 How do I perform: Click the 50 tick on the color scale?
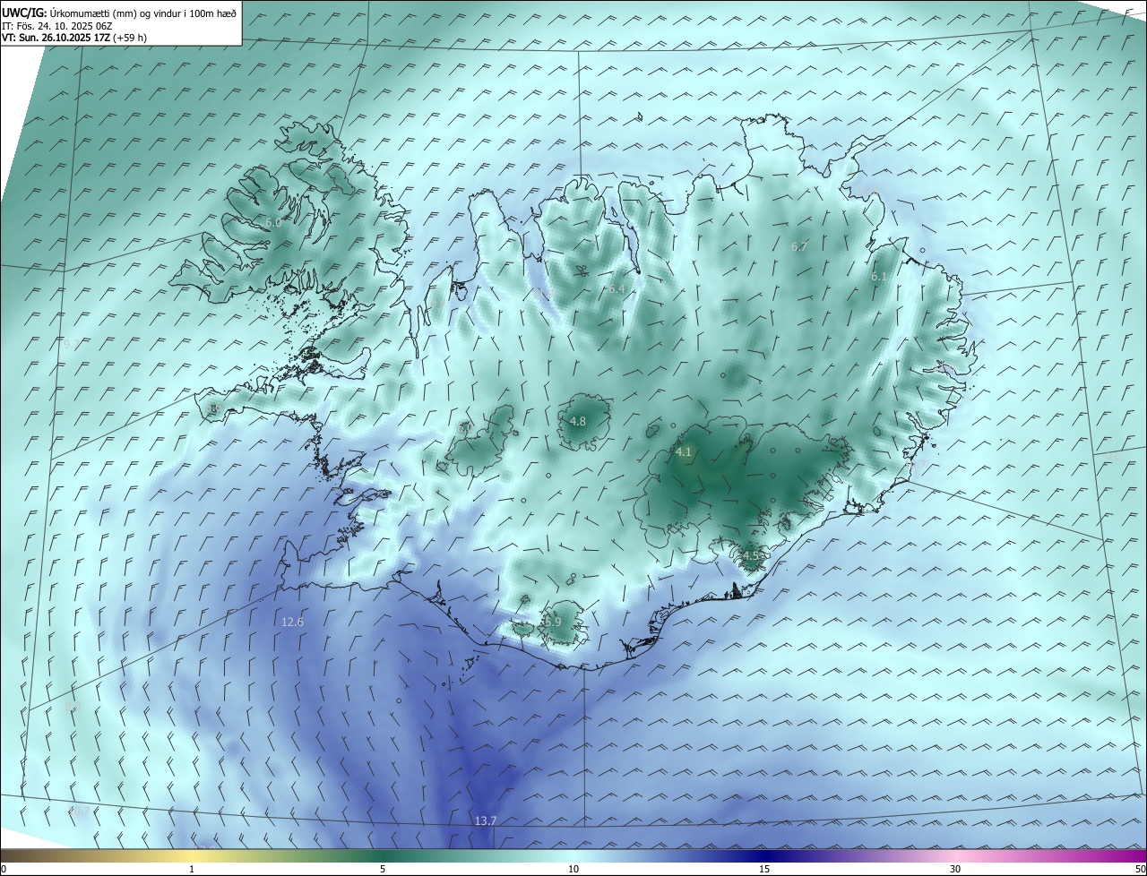[1140, 870]
